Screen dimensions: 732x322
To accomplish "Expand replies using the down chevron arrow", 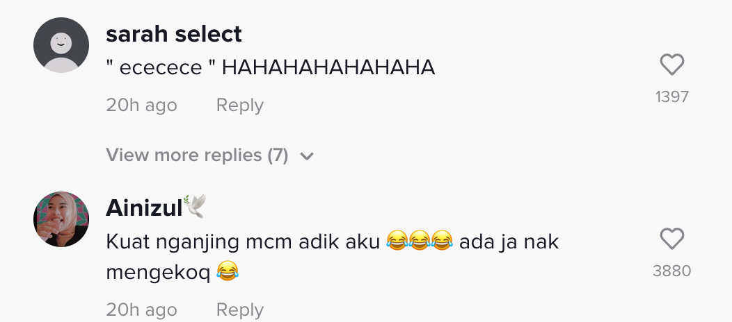I will coord(306,156).
